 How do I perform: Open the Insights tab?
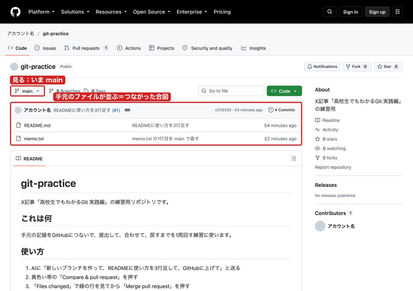tap(254, 48)
